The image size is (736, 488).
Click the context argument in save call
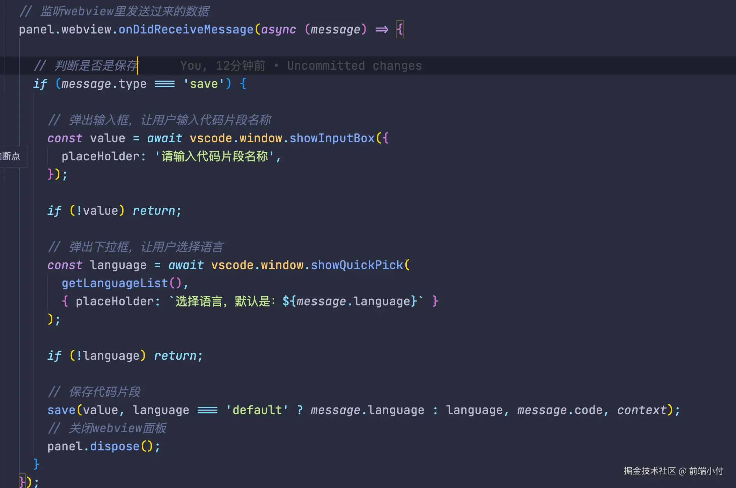click(642, 410)
